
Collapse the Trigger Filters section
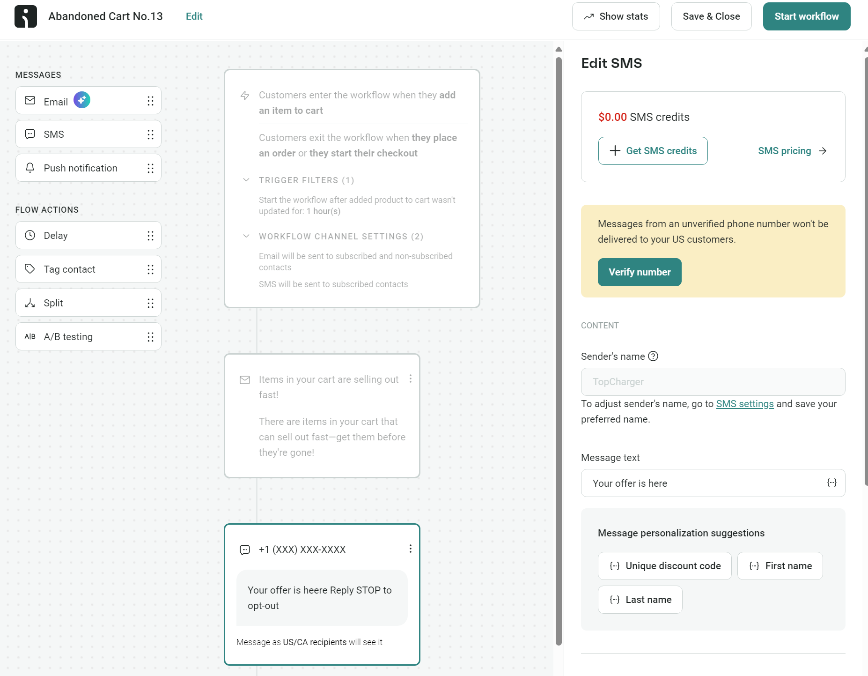[247, 180]
